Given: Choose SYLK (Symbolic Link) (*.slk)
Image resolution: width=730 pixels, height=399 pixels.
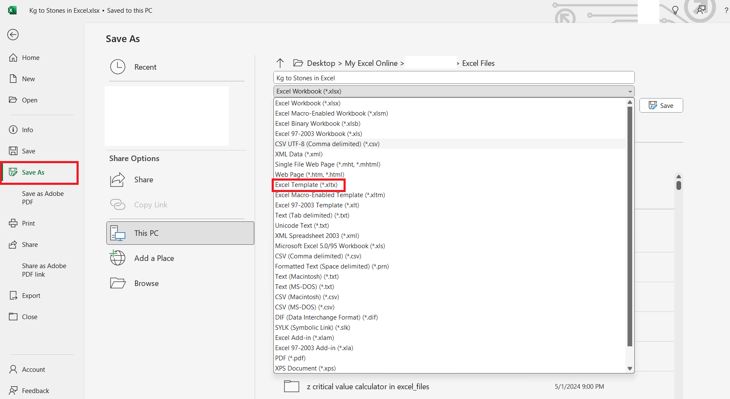Looking at the screenshot, I should tap(450, 328).
